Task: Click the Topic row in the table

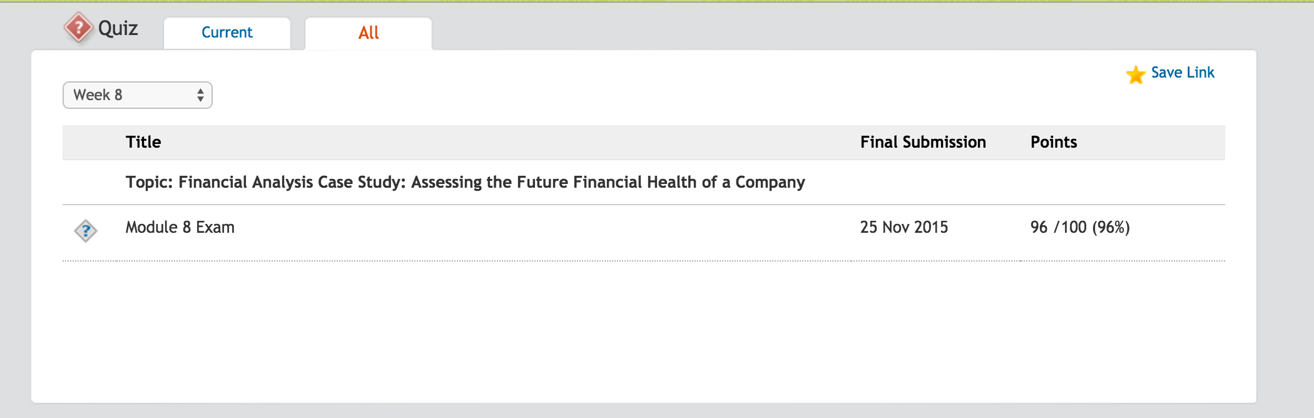Action: [644, 182]
